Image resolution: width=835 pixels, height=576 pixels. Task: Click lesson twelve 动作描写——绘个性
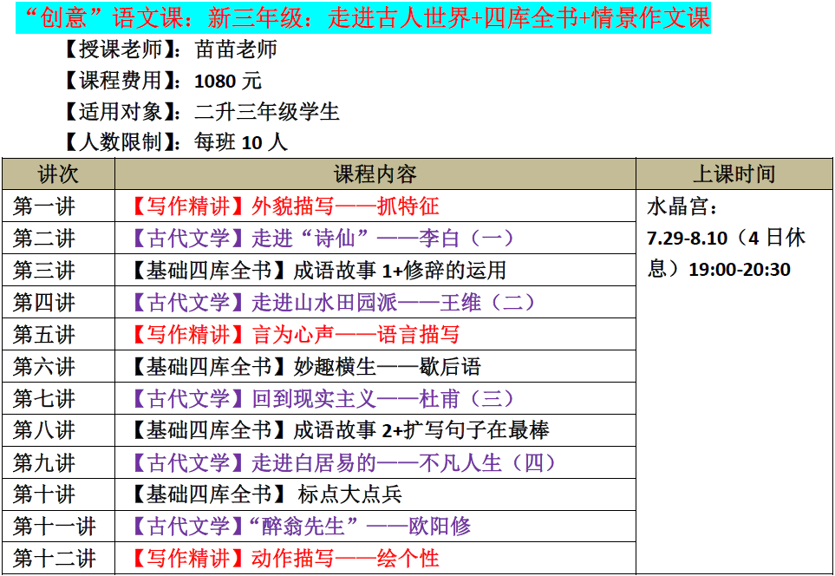(x=285, y=558)
